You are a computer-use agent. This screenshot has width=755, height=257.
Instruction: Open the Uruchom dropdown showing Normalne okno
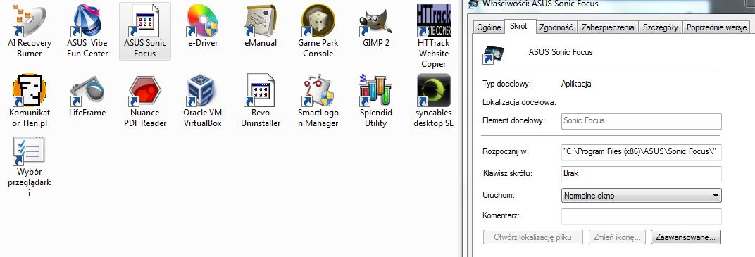tap(642, 196)
